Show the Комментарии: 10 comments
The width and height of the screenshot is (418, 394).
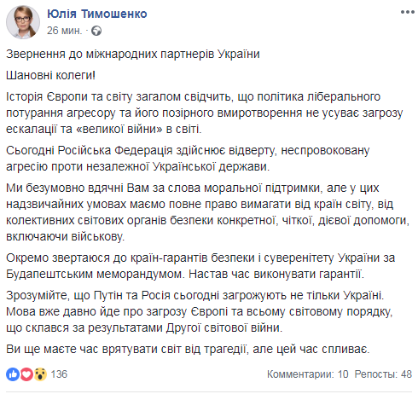click(307, 374)
